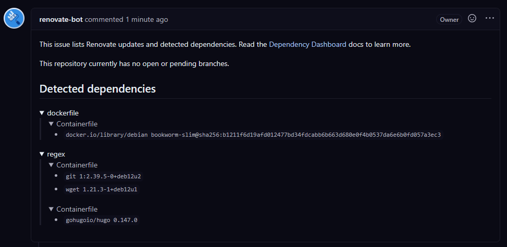Viewport: 507px width, 247px height.
Task: Select the 'wget 1.21.3-1+deb12u1' entry
Action: click(102, 189)
